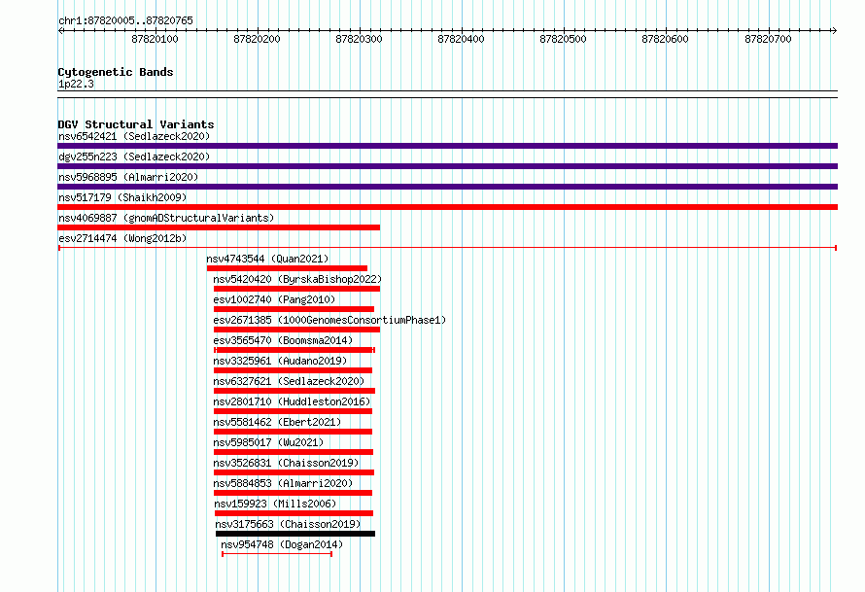
Task: Click the esv3565470 (Boomsma2014) label
Action: (x=283, y=340)
